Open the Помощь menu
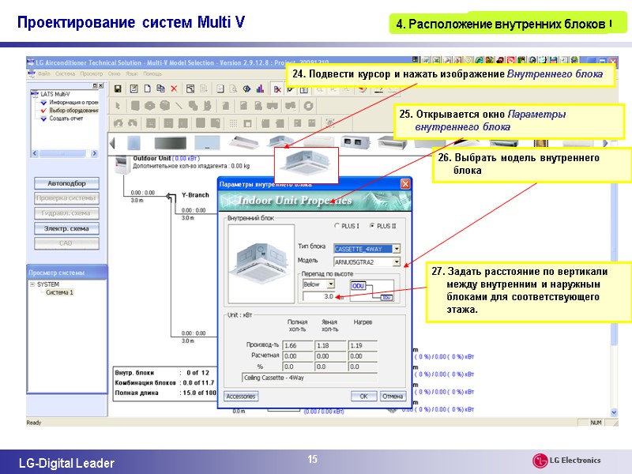The width and height of the screenshot is (632, 474). pos(152,73)
